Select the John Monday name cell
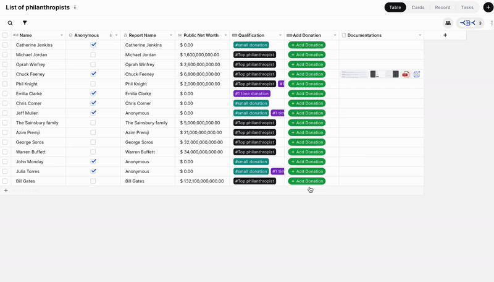 38,162
